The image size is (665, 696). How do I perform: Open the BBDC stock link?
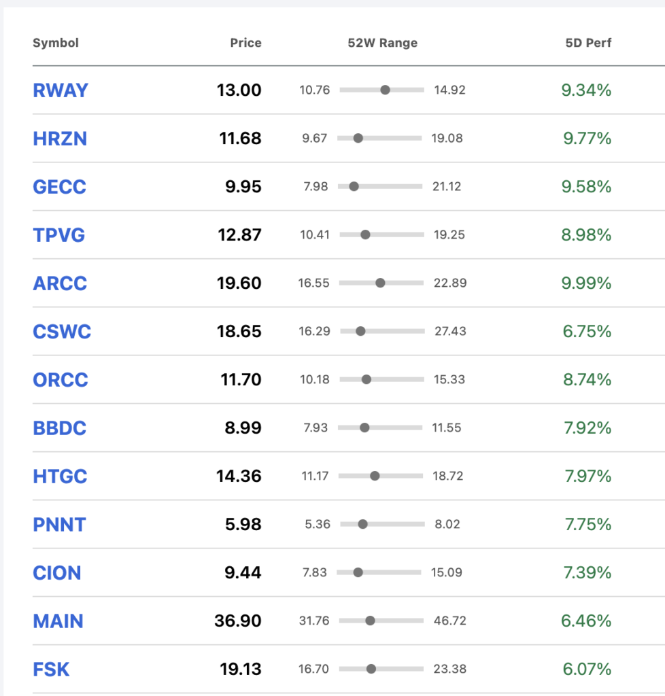(x=59, y=428)
